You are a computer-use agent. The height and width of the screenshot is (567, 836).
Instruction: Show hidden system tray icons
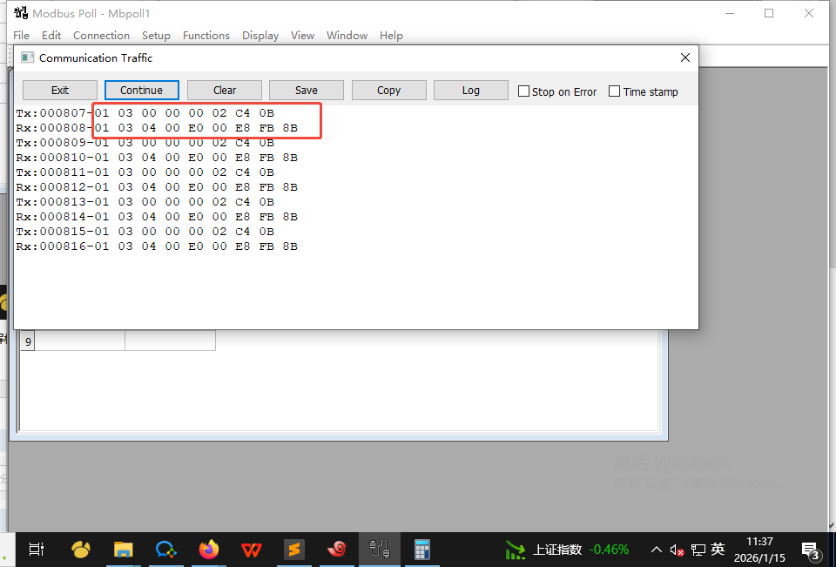pos(657,550)
